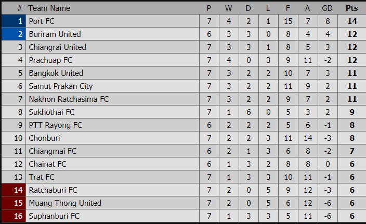This screenshot has height=224, width=366.
Task: Select the W wins column header
Action: pos(229,8)
